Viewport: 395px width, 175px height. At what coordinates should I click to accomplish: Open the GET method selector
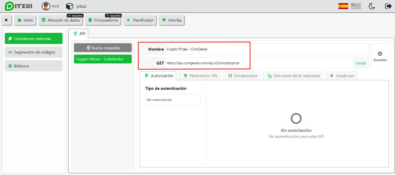(x=153, y=63)
